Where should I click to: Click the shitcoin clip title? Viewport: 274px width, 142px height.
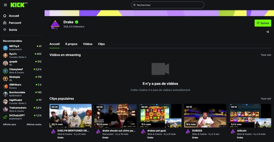[242, 131]
